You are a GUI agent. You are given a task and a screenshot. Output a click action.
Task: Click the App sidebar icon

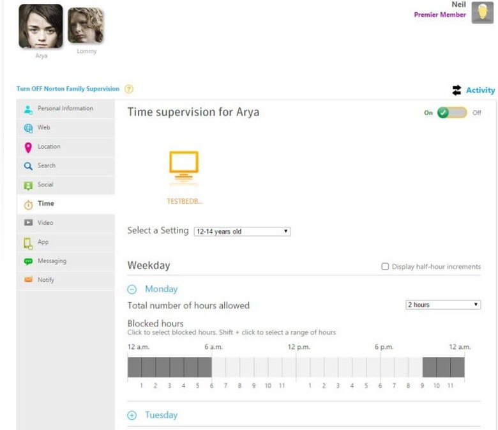(28, 242)
